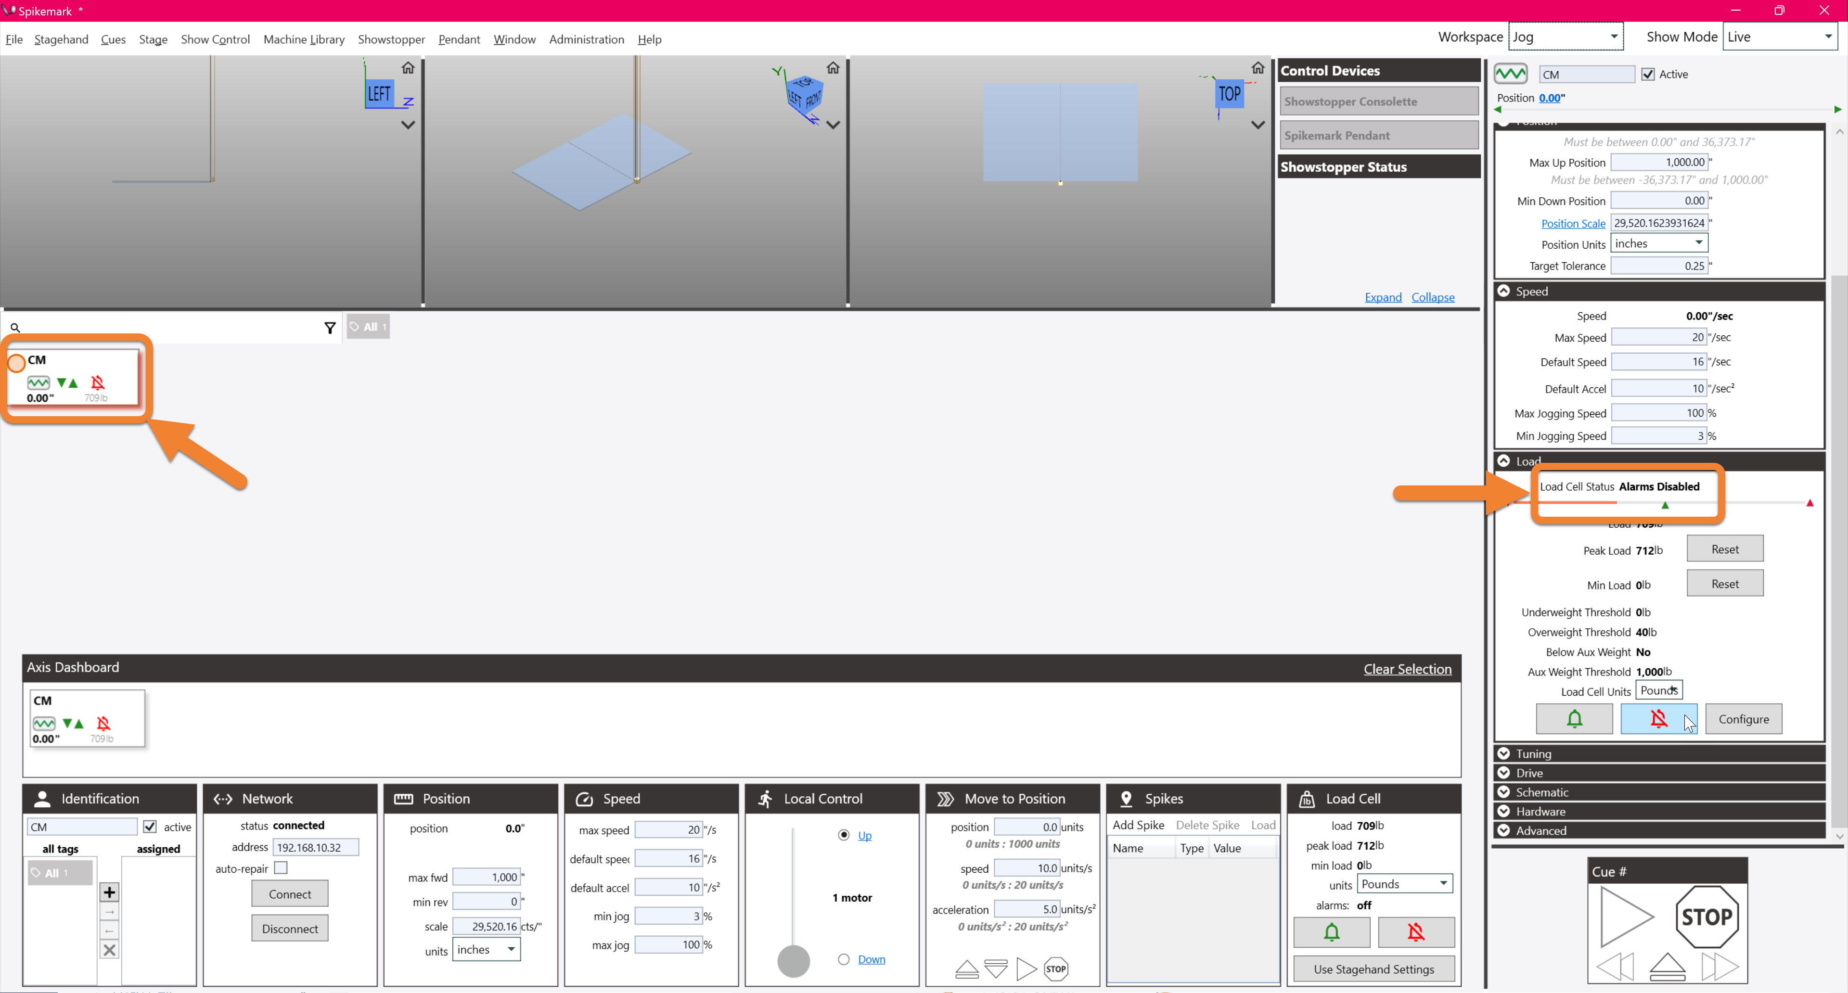Reset the left viewport home view
This screenshot has width=1848, height=993.
408,68
